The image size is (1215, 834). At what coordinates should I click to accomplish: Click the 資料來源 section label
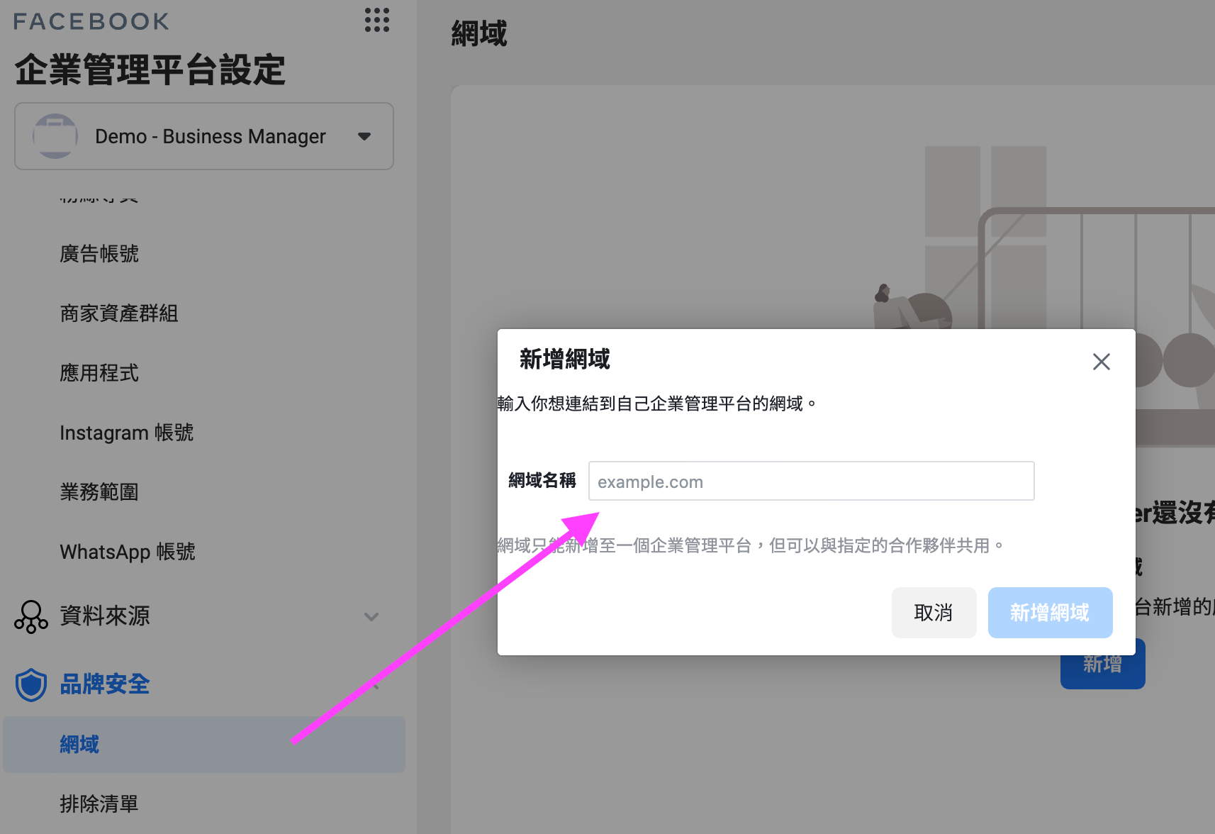105,616
